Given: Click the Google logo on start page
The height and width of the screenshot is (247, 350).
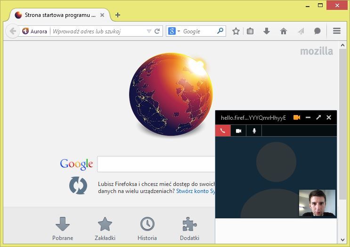Looking at the screenshot, I should tap(76, 164).
